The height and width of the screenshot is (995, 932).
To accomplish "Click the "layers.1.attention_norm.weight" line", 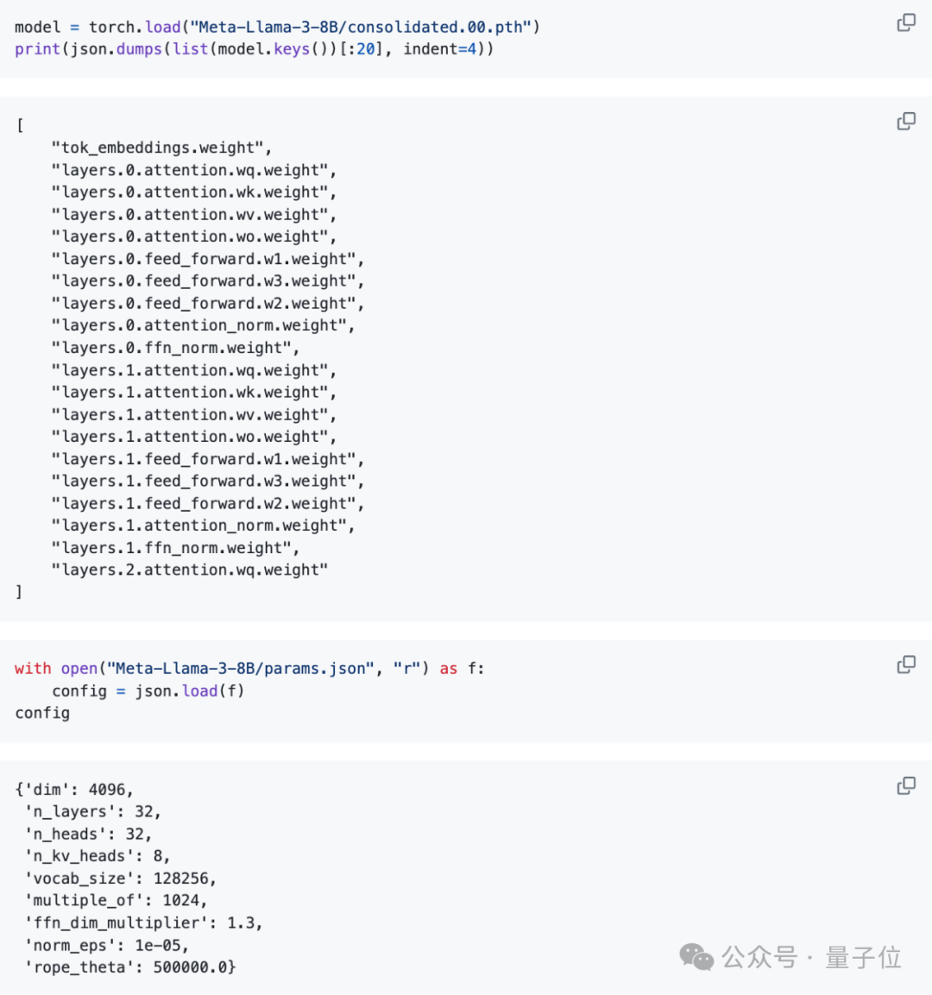I will click(x=203, y=526).
